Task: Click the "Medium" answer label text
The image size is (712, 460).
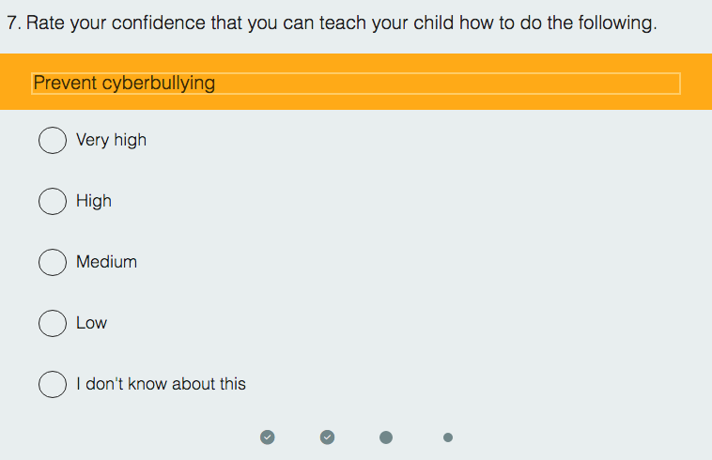Action: pos(106,262)
